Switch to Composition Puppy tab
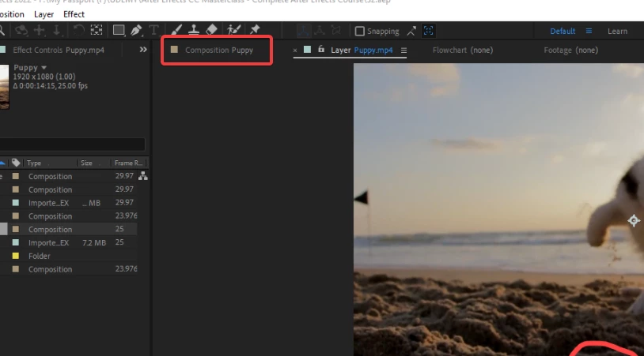Image resolution: width=644 pixels, height=356 pixels. (x=219, y=50)
